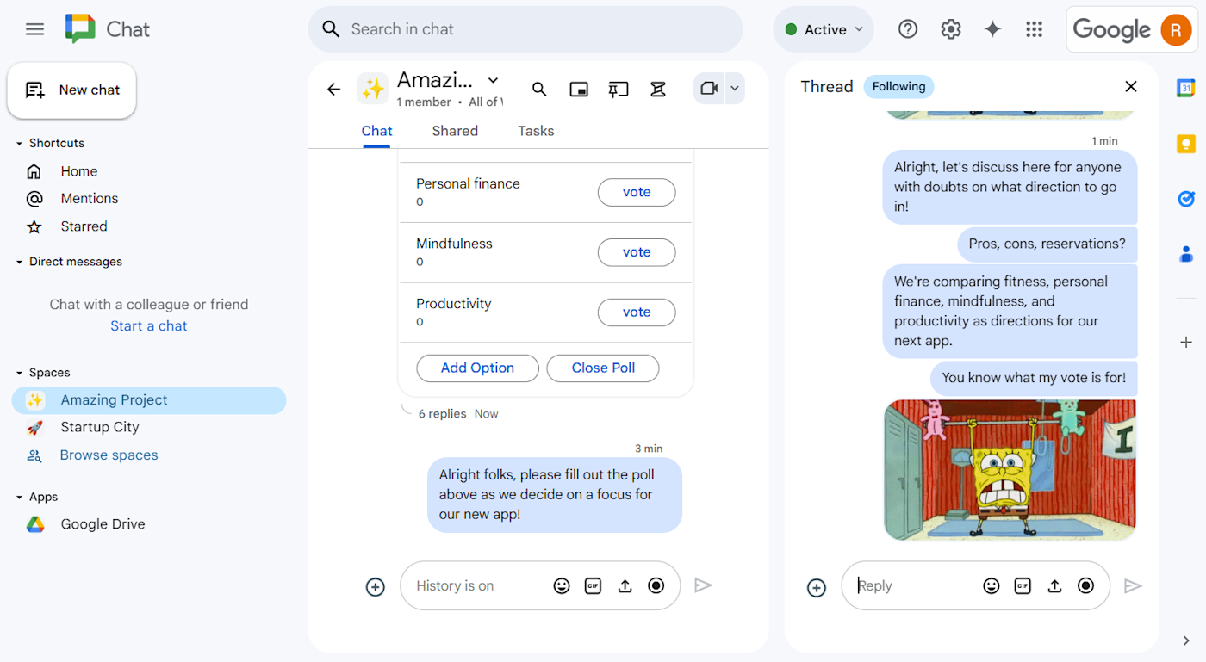
Task: Go back using the arrow icon
Action: 334,89
